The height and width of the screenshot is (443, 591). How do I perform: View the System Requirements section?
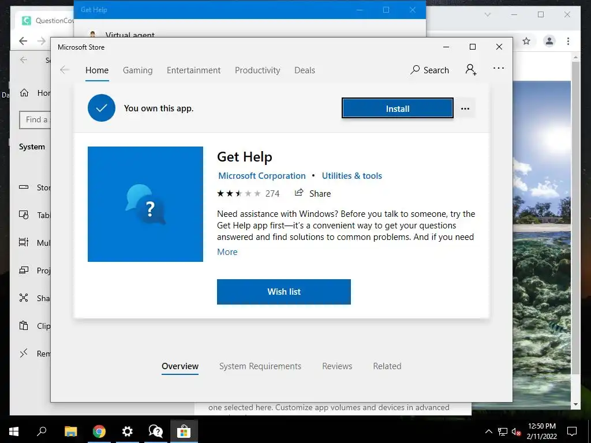(x=260, y=366)
